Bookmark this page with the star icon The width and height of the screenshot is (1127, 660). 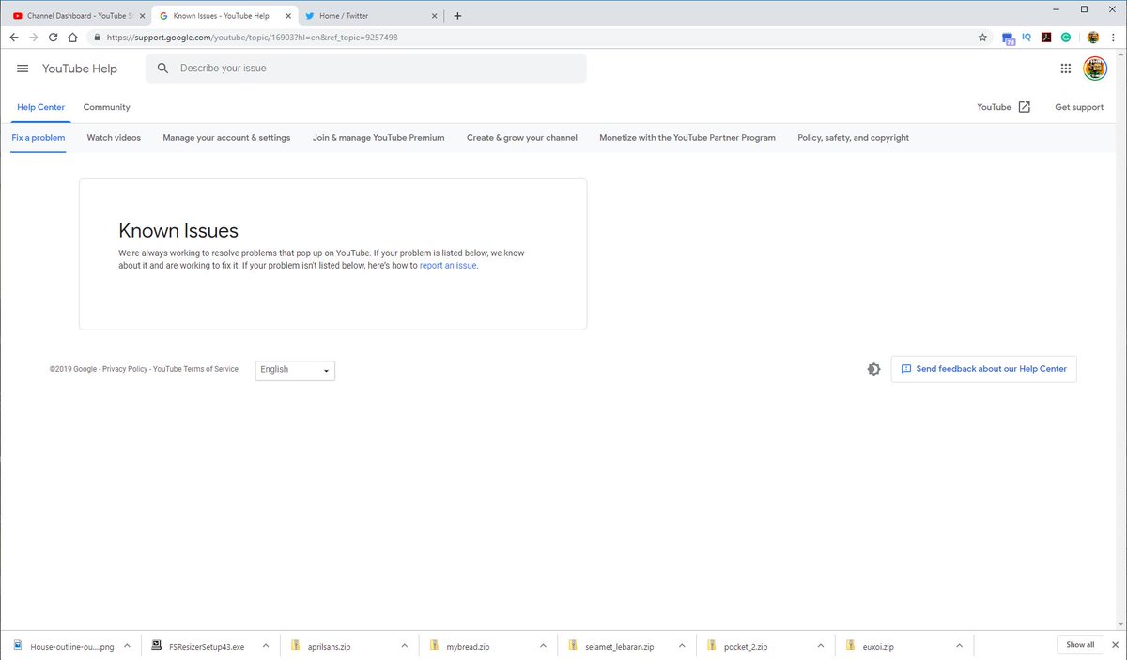click(982, 38)
